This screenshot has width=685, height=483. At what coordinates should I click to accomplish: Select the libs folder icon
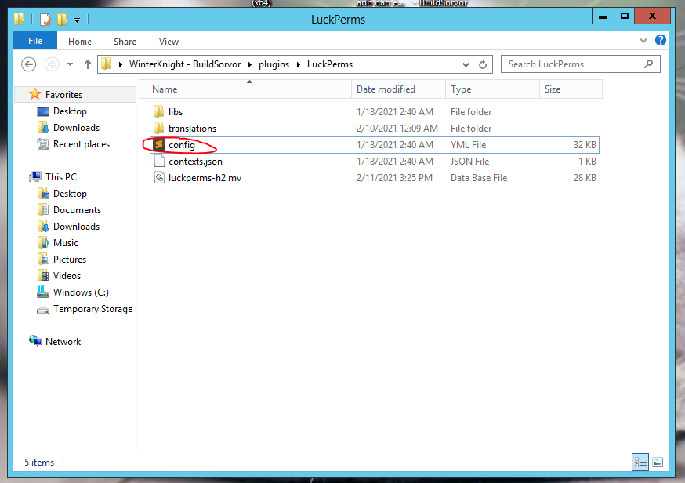(x=159, y=111)
